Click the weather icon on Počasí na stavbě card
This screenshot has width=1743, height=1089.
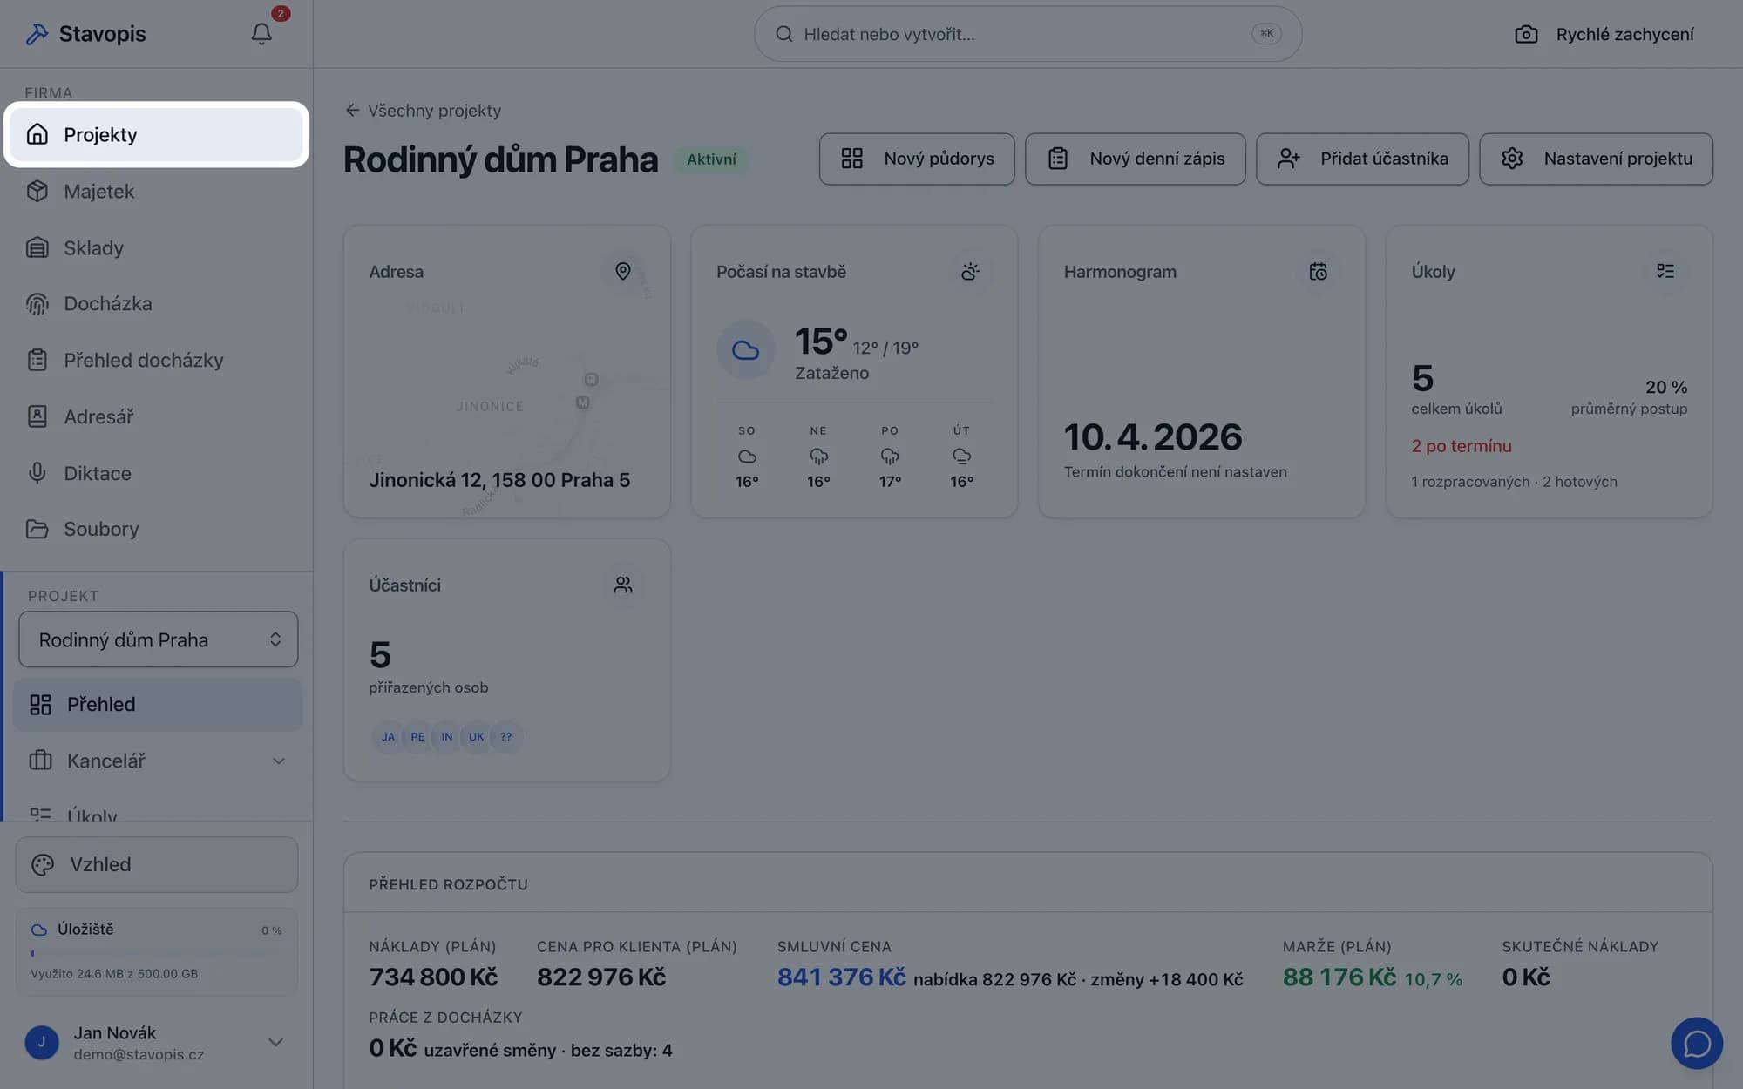click(x=970, y=271)
